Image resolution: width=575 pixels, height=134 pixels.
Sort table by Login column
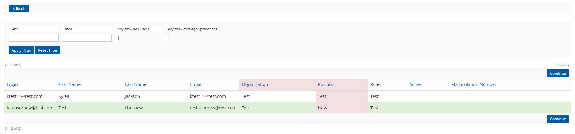point(12,84)
